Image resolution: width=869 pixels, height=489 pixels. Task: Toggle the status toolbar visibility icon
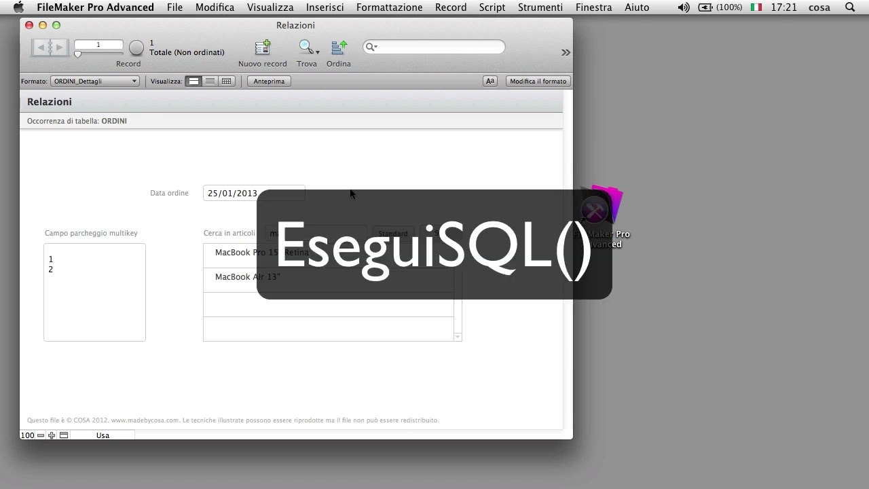click(x=64, y=435)
